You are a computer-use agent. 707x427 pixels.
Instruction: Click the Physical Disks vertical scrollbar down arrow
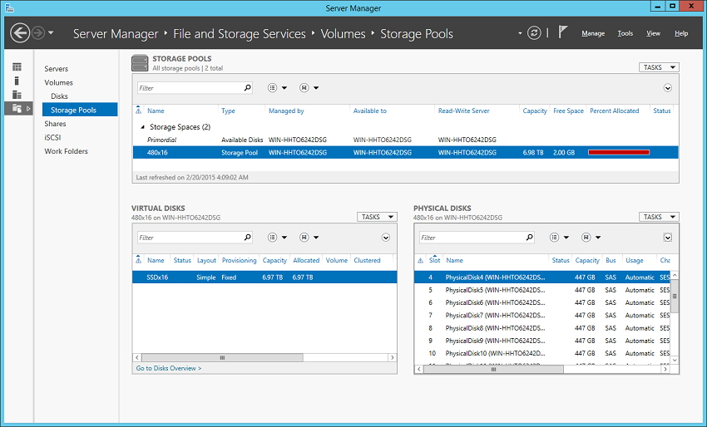pos(675,361)
